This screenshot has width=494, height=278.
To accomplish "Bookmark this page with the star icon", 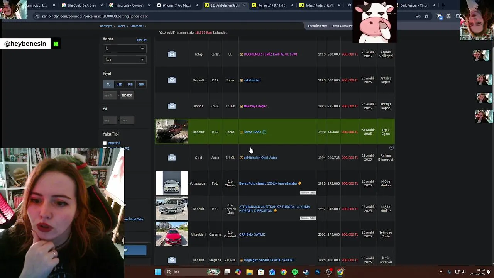I will click(426, 16).
